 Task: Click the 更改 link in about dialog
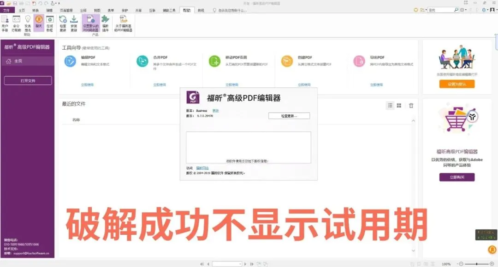click(216, 111)
